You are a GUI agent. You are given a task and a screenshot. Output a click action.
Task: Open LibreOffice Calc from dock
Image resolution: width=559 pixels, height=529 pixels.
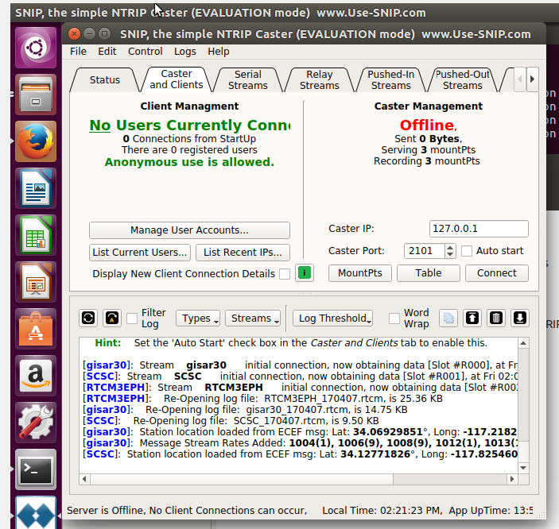click(36, 235)
